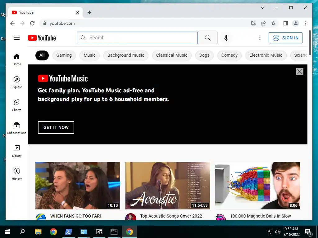The height and width of the screenshot is (238, 318).
Task: Select the Music filter chip
Action: [89, 55]
